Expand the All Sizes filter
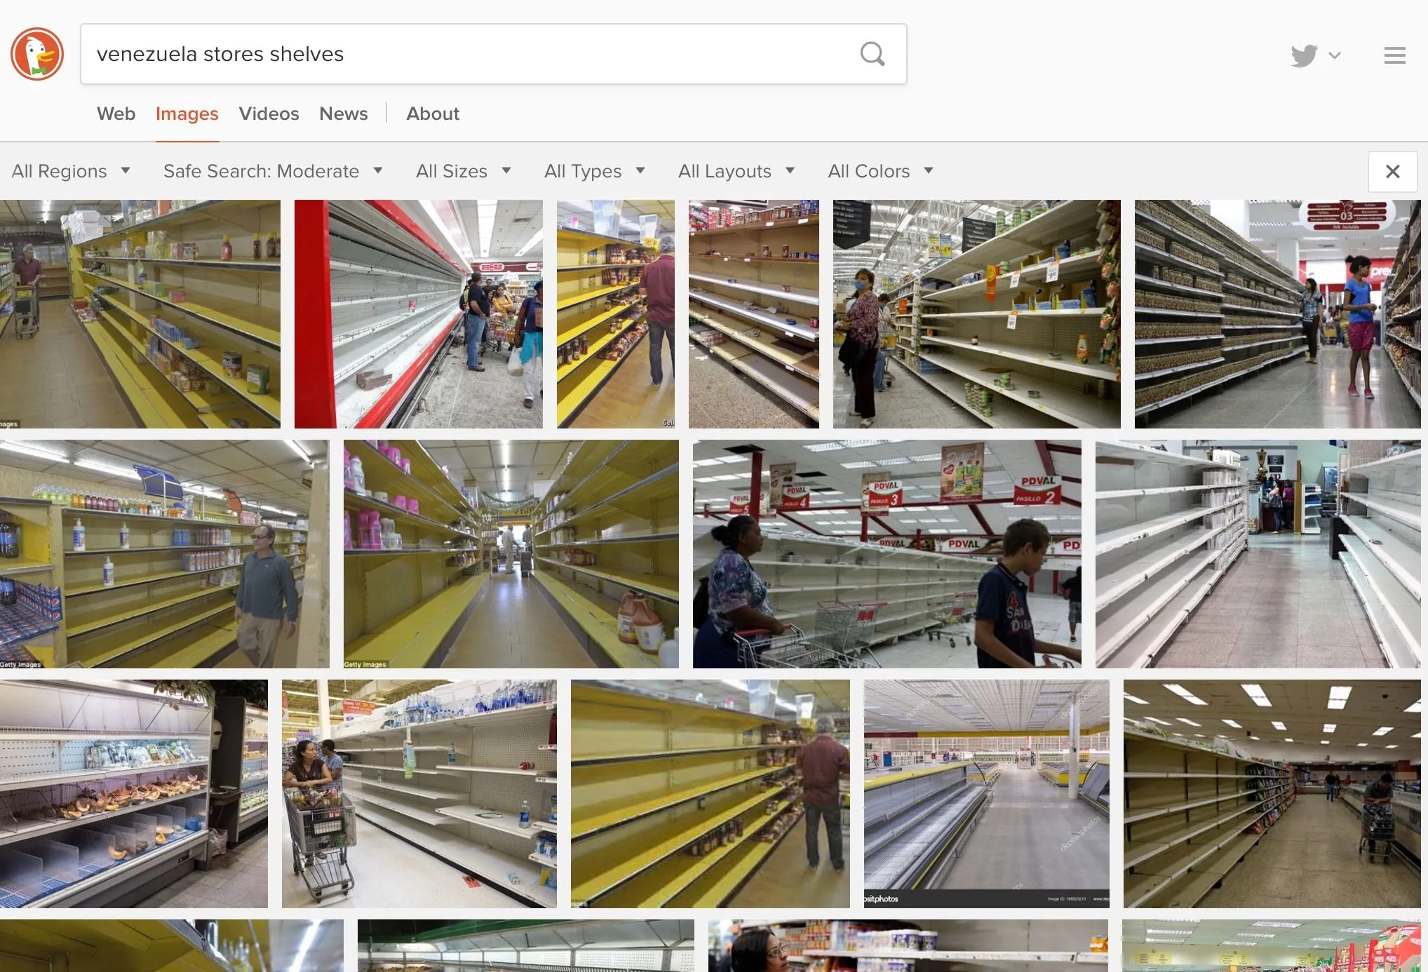This screenshot has width=1428, height=972. tap(463, 171)
